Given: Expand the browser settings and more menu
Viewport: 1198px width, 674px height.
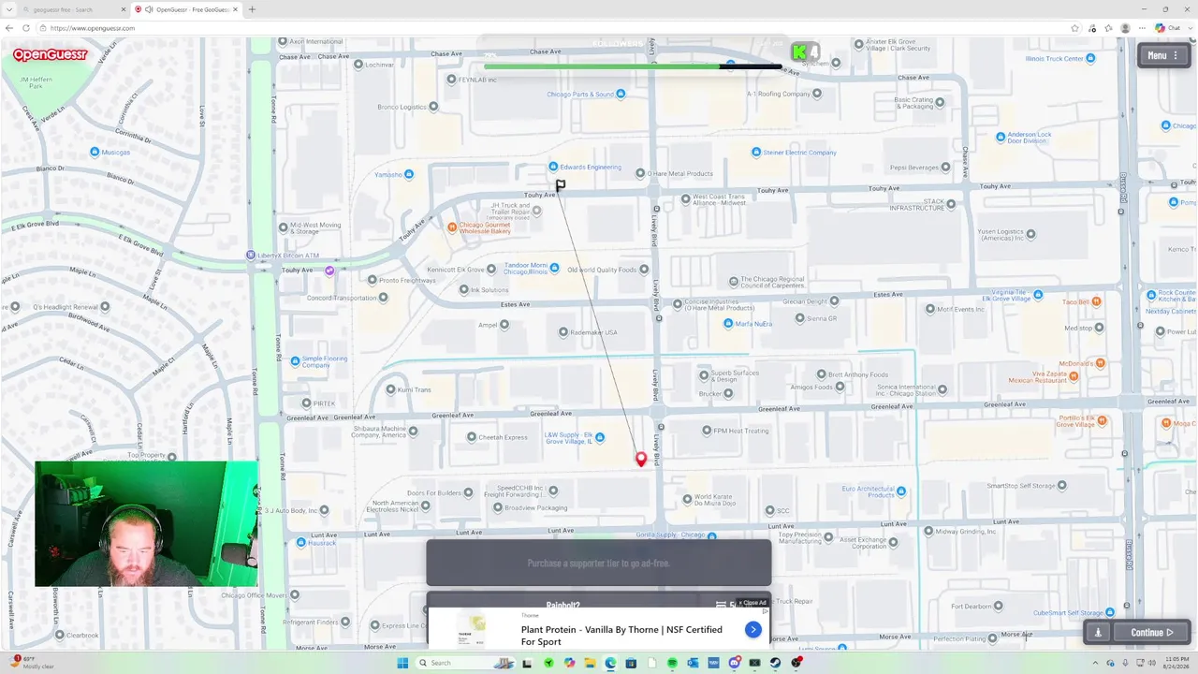Looking at the screenshot, I should 1142,28.
